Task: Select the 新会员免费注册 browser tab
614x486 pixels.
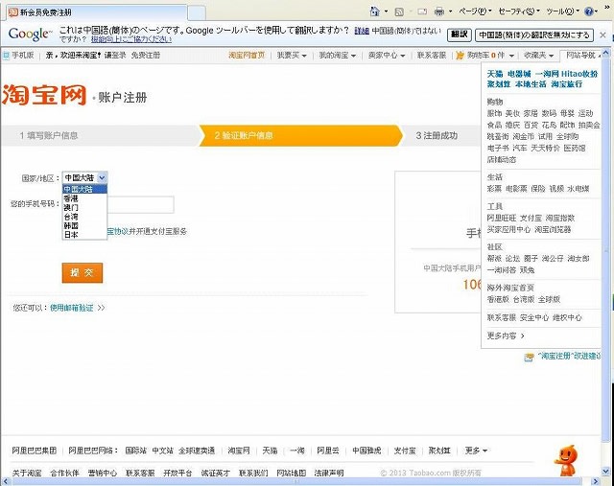Action: [x=96, y=12]
